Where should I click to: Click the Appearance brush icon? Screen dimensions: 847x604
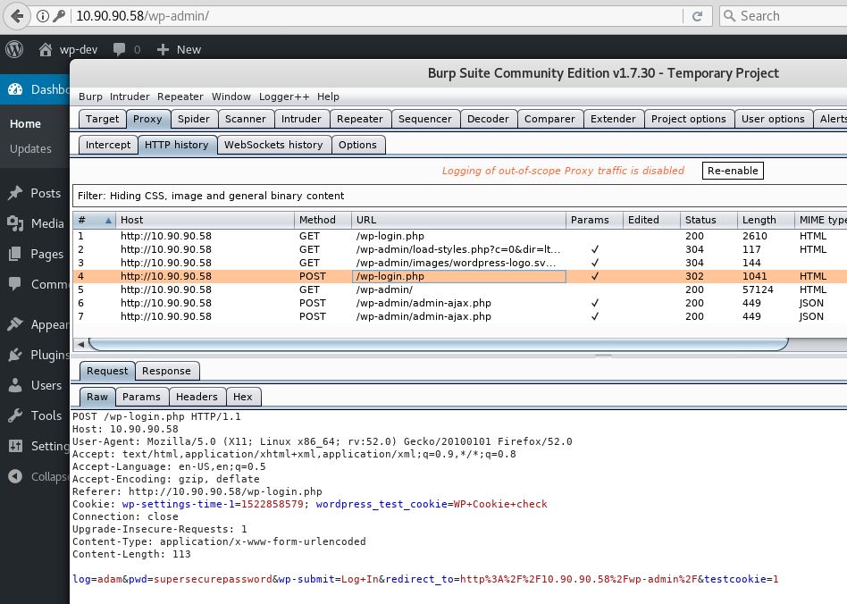point(15,324)
